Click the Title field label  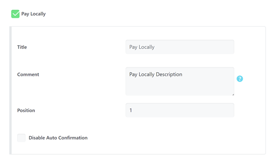(22, 47)
